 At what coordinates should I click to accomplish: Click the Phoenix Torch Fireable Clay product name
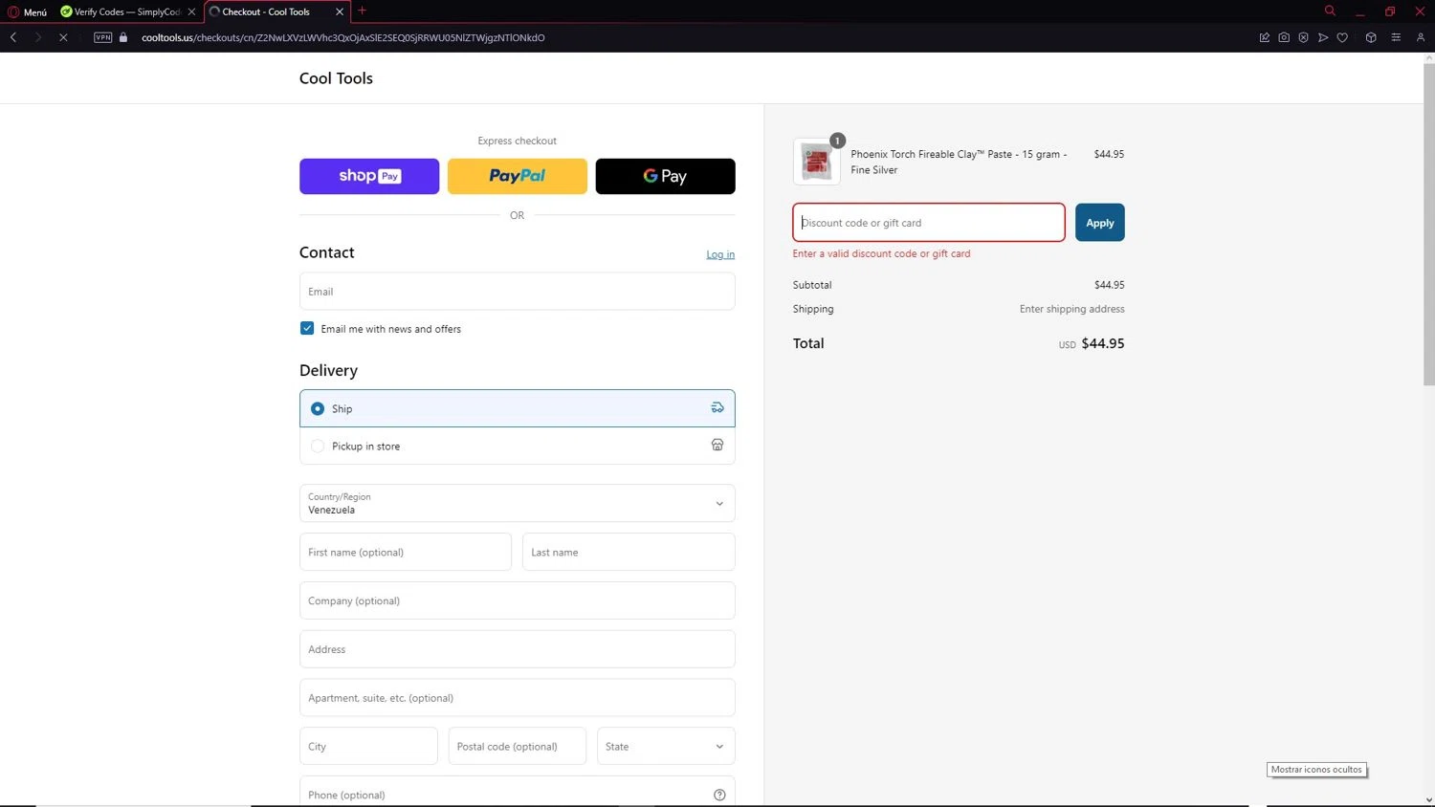coord(959,162)
